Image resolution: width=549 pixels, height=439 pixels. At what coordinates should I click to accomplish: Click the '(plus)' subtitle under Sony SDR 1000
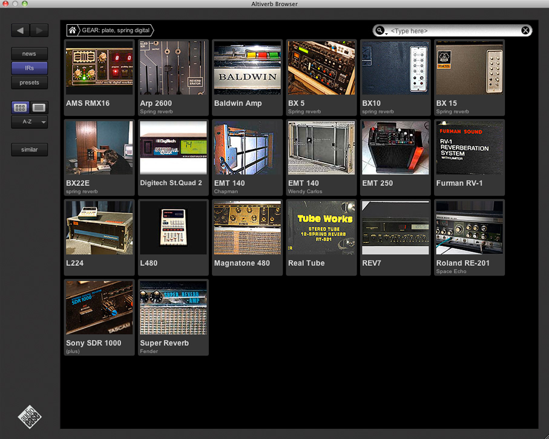point(73,351)
